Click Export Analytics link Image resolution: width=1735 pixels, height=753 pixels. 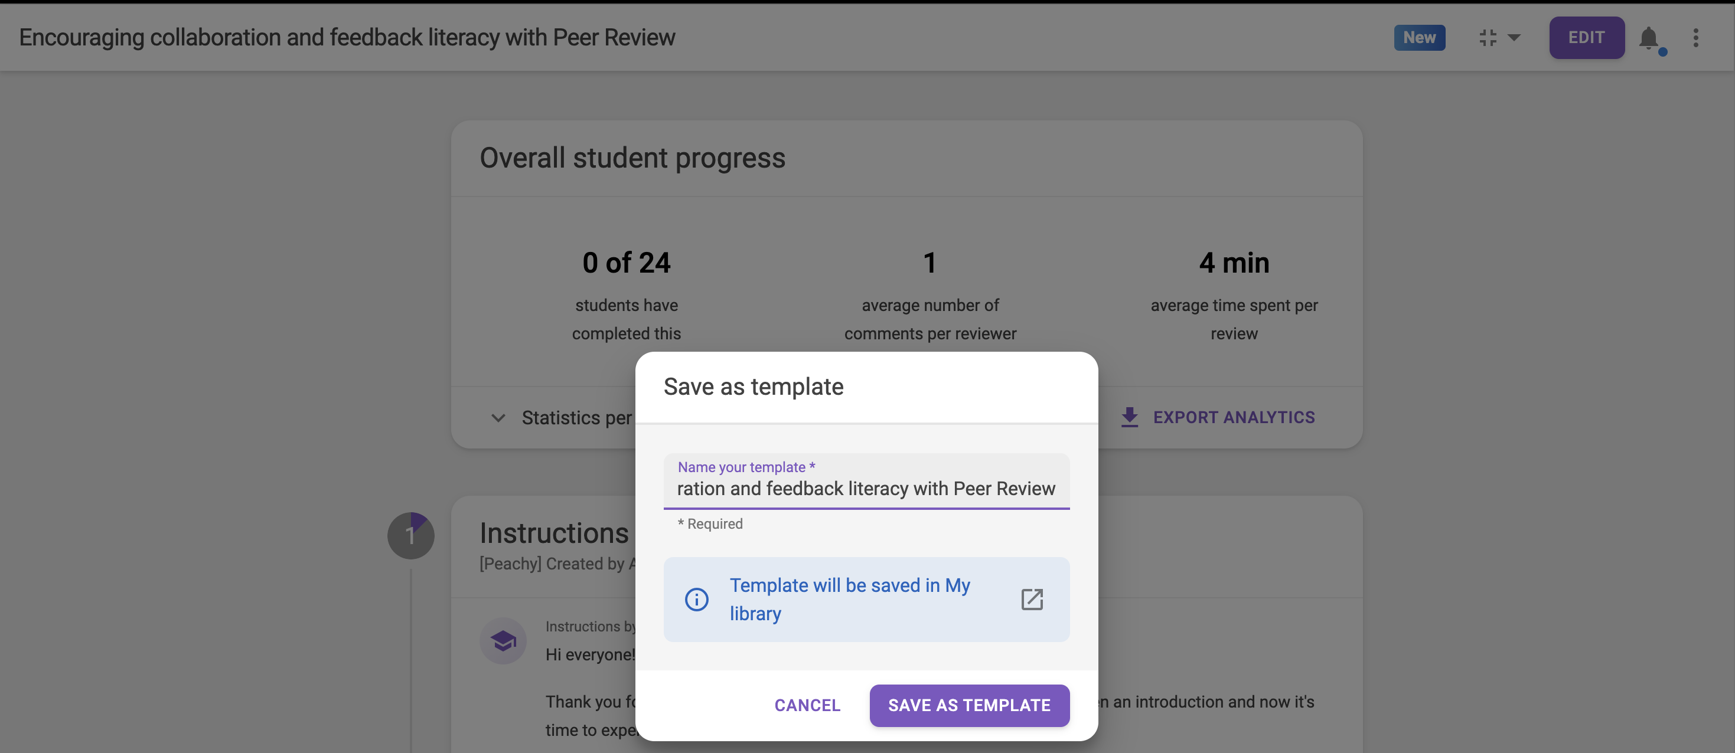[1234, 418]
